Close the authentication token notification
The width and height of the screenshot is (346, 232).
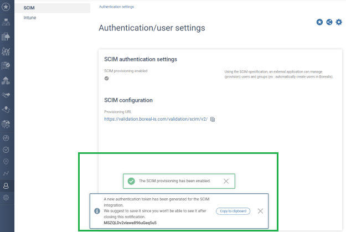coord(260,211)
